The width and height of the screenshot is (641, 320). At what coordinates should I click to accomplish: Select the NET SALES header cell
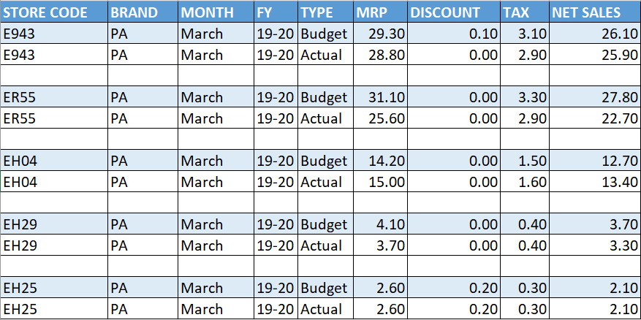point(595,12)
